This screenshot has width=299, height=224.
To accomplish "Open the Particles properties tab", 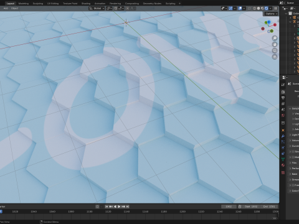I will pyautogui.click(x=283, y=142).
